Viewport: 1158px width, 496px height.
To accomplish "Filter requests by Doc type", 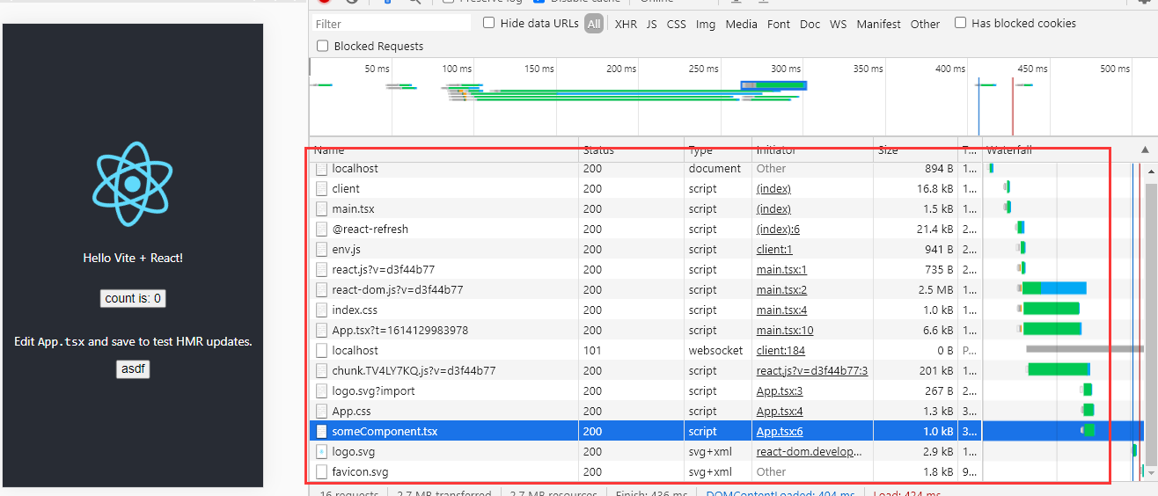I will 810,24.
